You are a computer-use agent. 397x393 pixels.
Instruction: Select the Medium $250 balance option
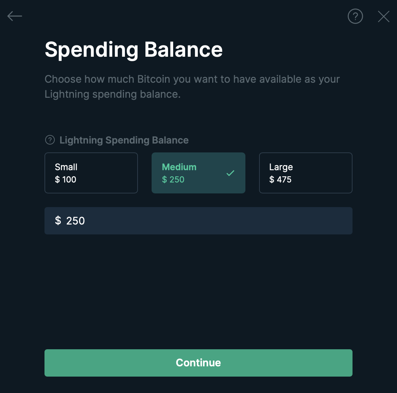tap(198, 173)
